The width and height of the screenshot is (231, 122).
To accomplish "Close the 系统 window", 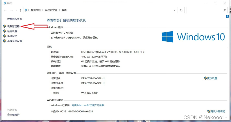I will [225, 3].
